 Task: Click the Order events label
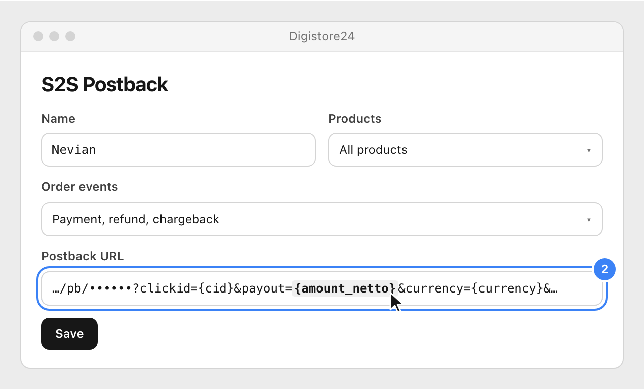pyautogui.click(x=79, y=187)
